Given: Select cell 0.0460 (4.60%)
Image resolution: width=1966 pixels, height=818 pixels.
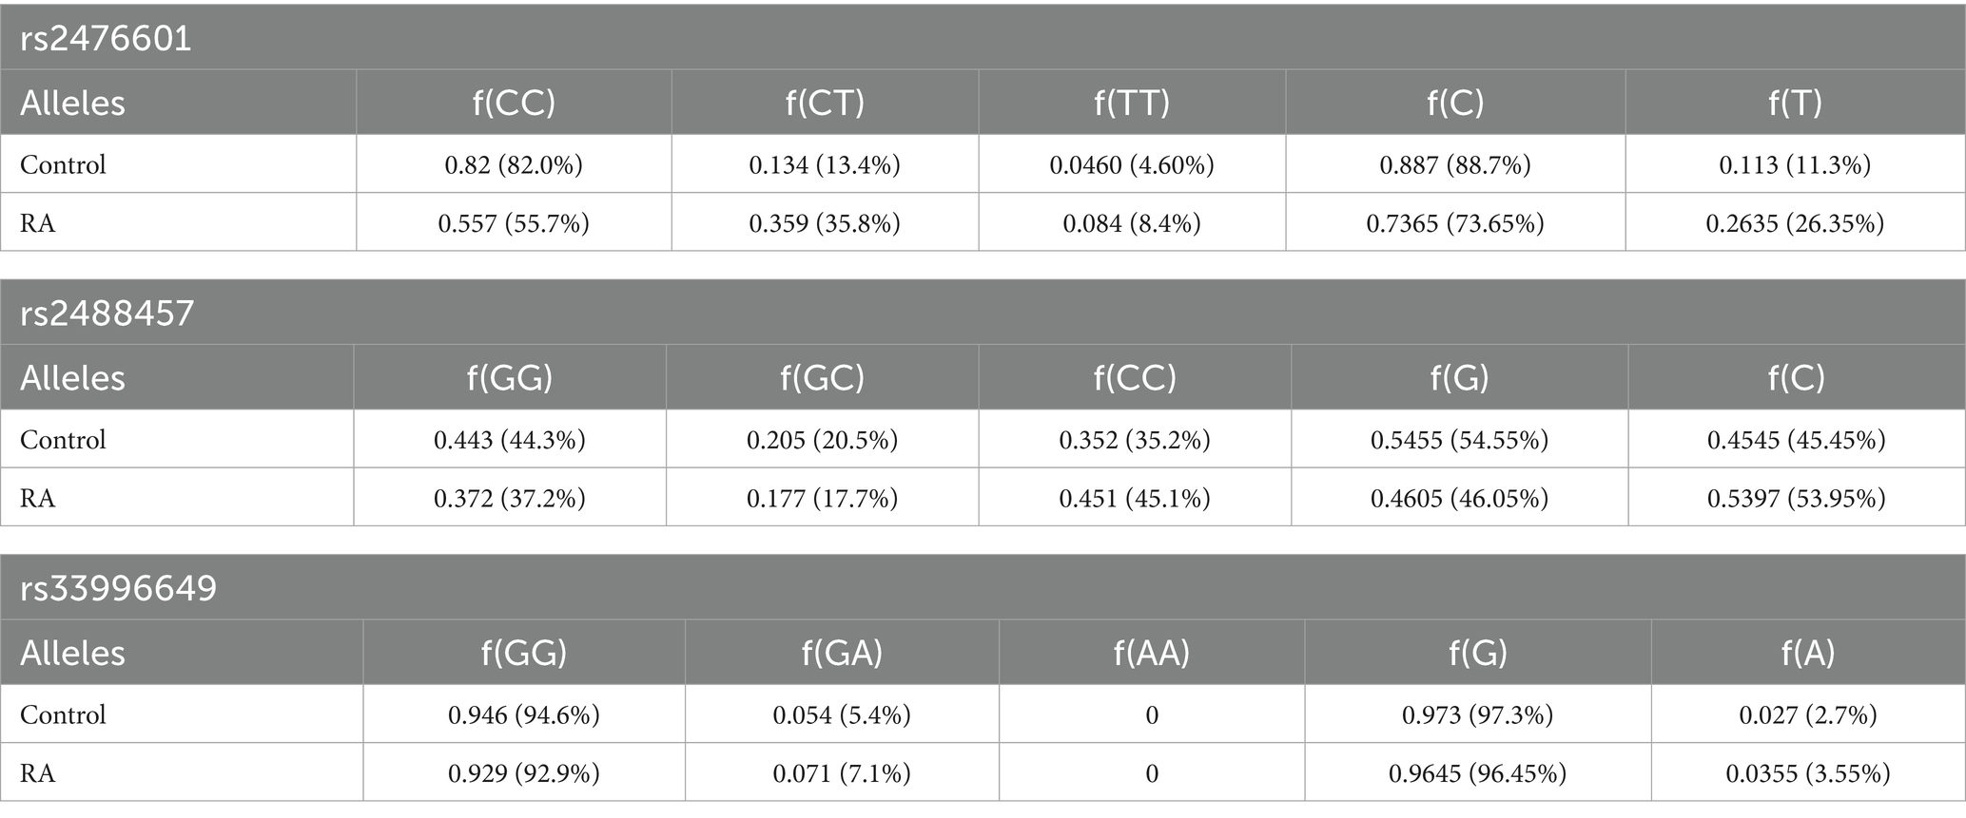Looking at the screenshot, I should click(x=1132, y=165).
